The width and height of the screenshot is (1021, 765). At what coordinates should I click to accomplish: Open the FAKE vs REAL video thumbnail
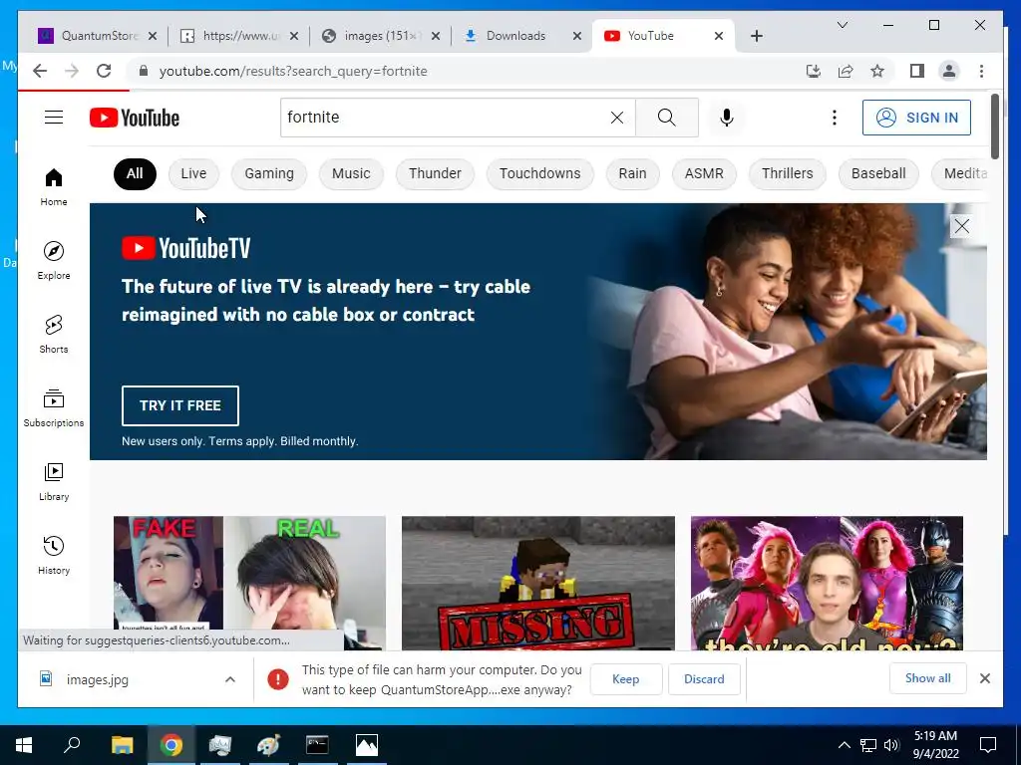pyautogui.click(x=249, y=583)
